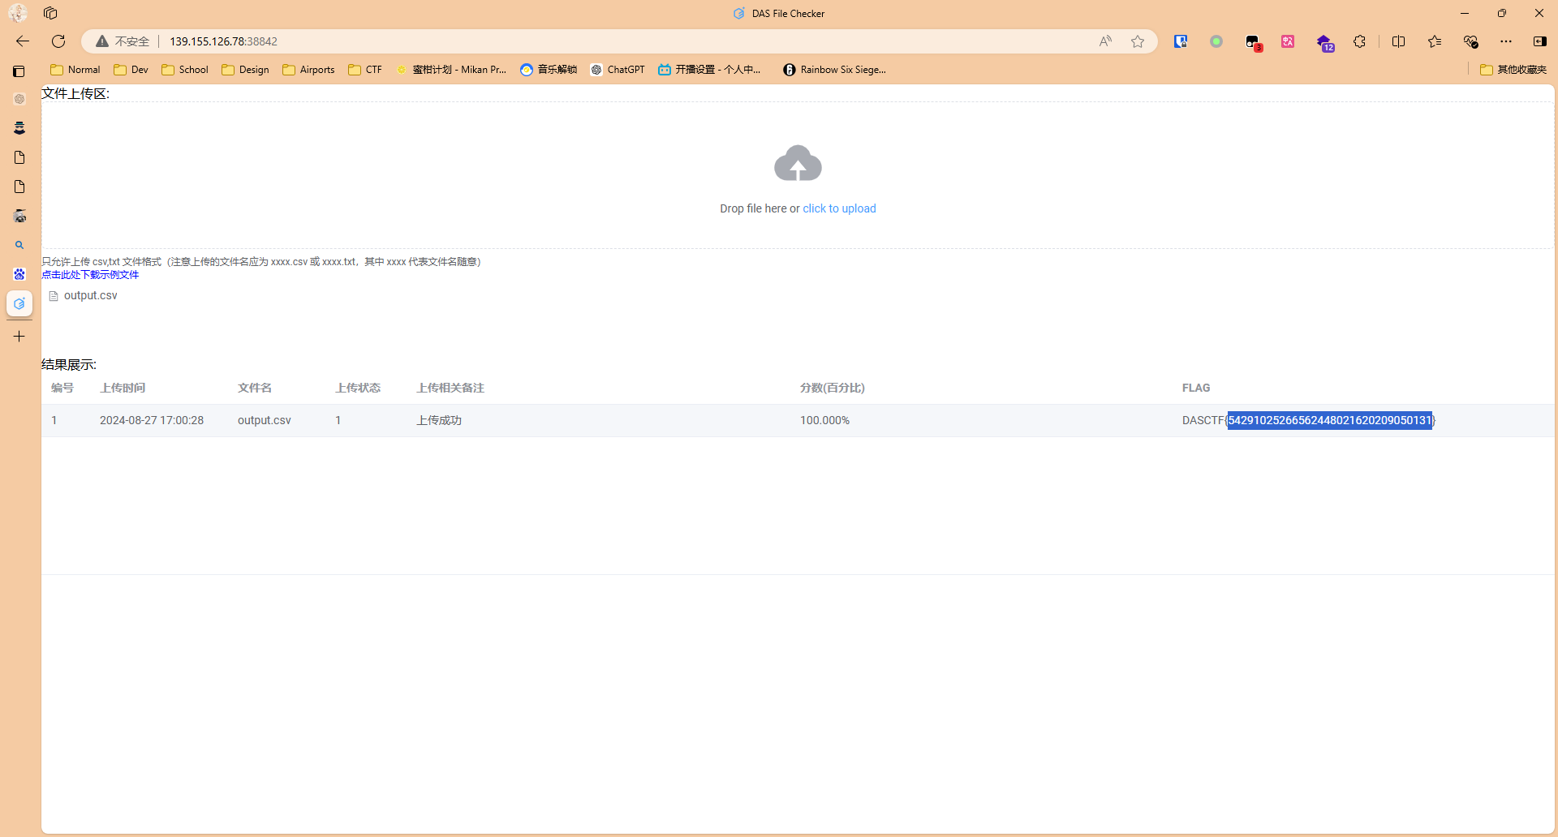Open the CTF bookmarks folder

365,70
